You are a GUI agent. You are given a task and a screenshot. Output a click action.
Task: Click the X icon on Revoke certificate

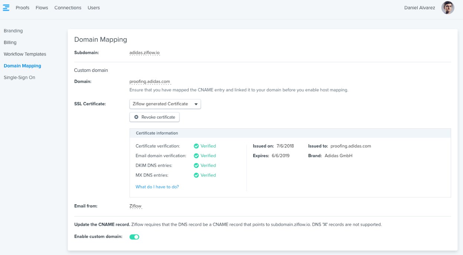(136, 117)
